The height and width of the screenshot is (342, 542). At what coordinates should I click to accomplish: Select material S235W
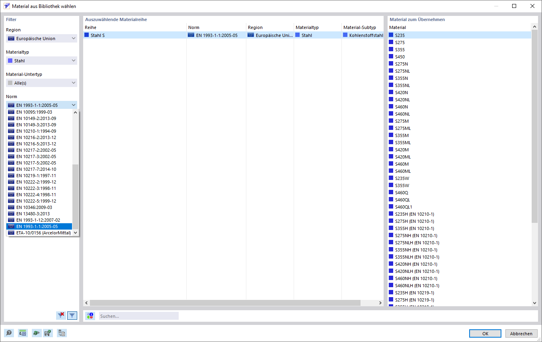(460, 178)
